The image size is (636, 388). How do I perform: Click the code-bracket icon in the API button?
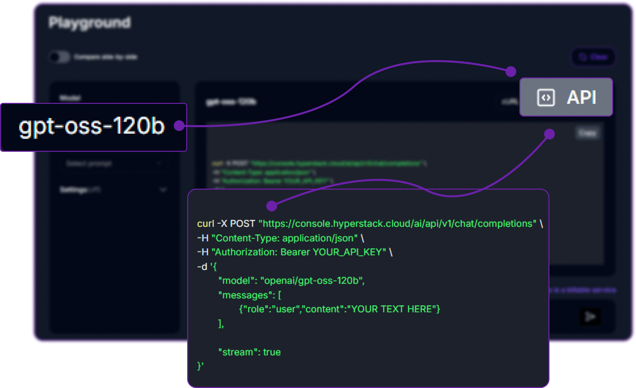point(546,98)
